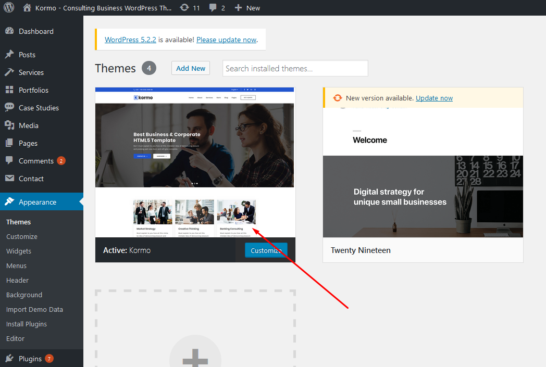Click Update now for Twenty Nineteen
This screenshot has width=546, height=367.
point(434,98)
